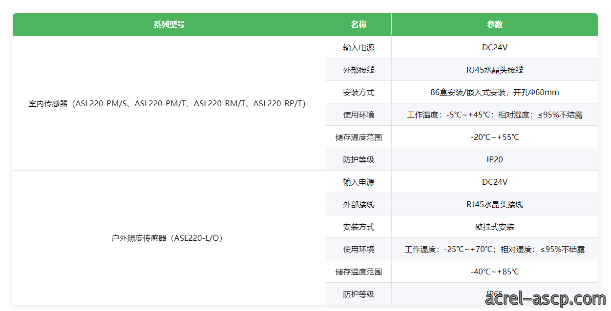
Task: Click the -20℃~+55℃ storage temperature value
Action: pyautogui.click(x=495, y=137)
